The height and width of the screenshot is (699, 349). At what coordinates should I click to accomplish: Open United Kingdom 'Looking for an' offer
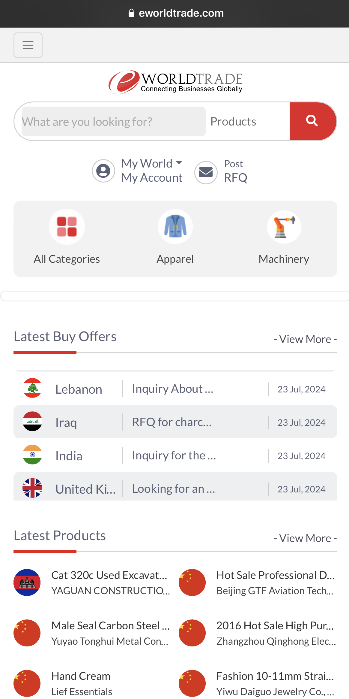coord(173,489)
